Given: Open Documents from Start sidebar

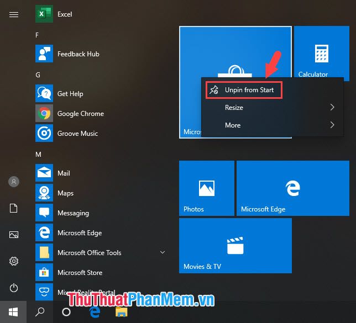Looking at the screenshot, I should pyautogui.click(x=14, y=208).
